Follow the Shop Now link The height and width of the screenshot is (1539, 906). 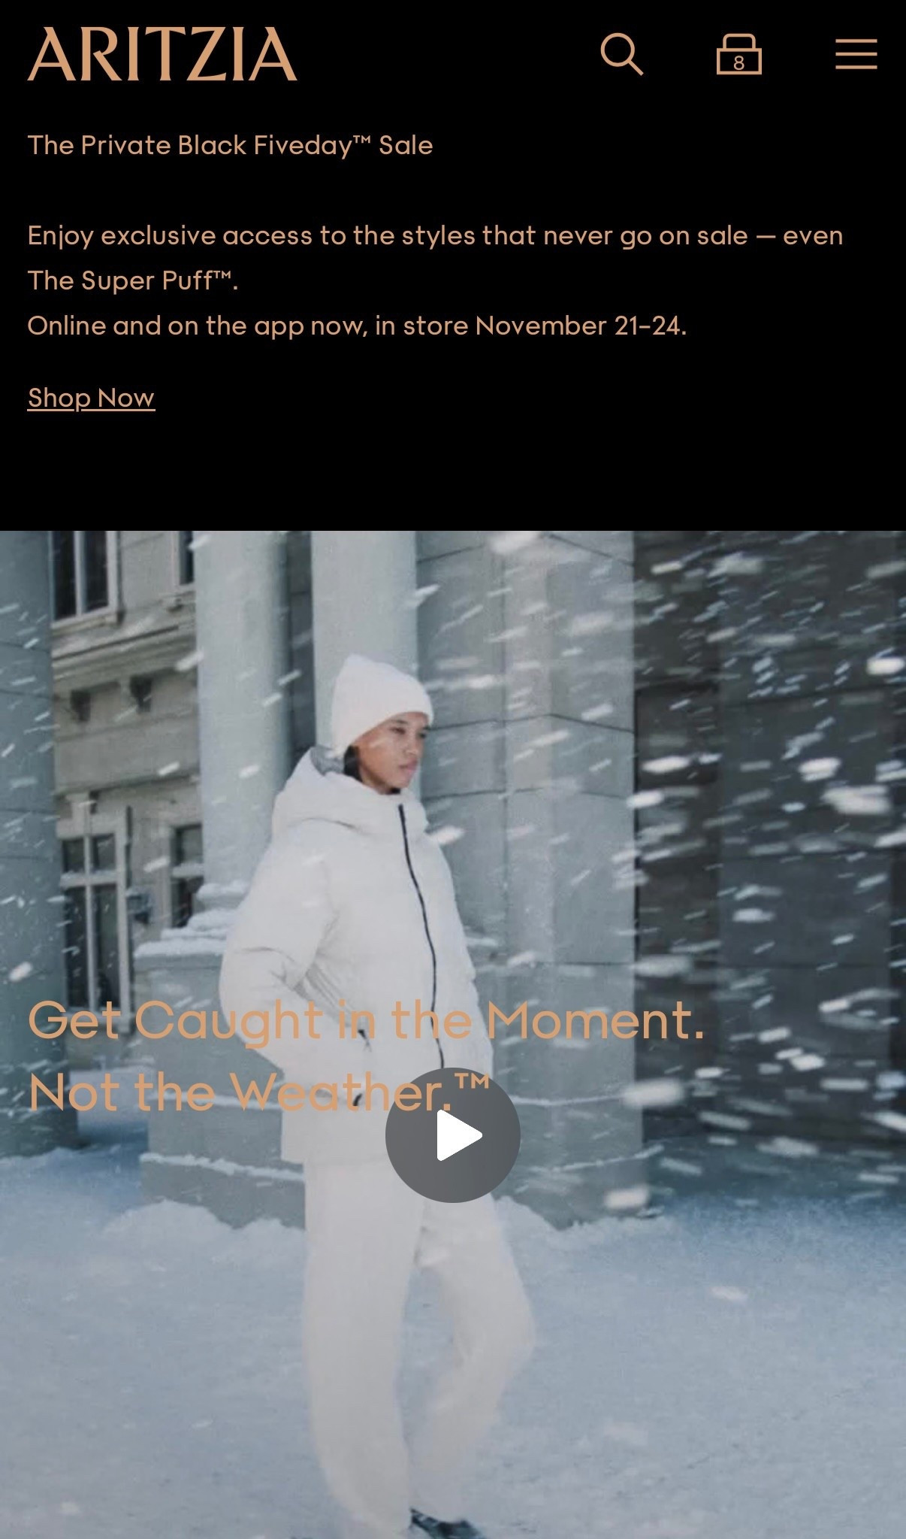(91, 397)
